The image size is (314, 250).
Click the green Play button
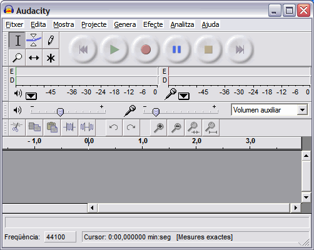(114, 49)
